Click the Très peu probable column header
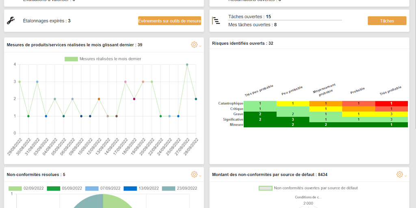The height and width of the screenshot is (208, 416). point(259,91)
